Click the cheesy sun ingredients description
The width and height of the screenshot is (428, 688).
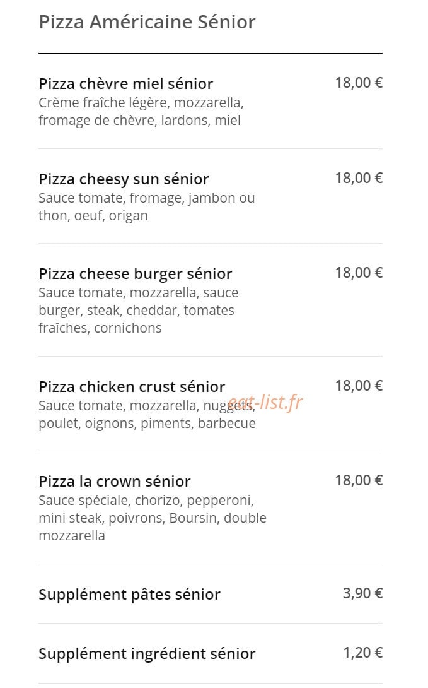click(147, 206)
